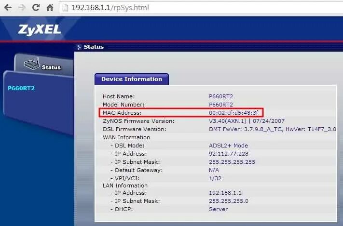This screenshot has height=226, width=343.
Task: Click the DHCP label
Action: pyautogui.click(x=123, y=209)
